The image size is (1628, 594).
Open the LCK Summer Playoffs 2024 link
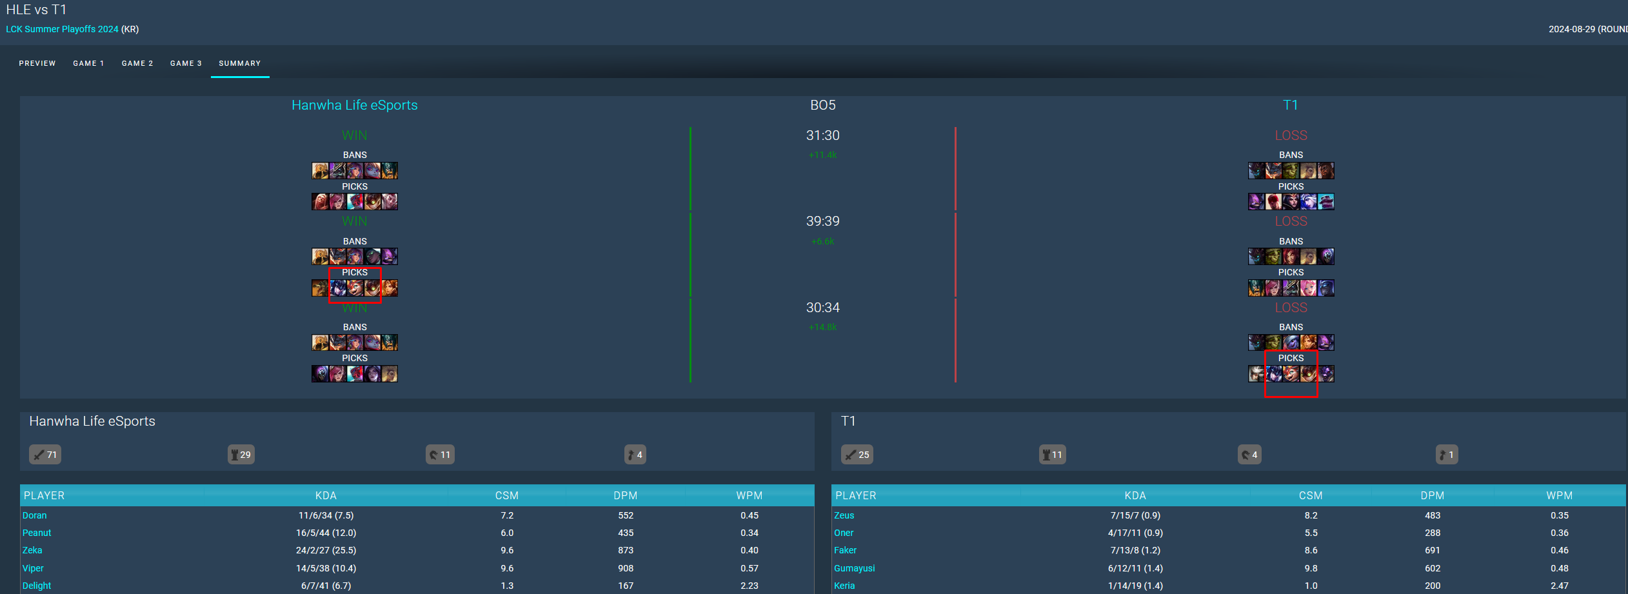coord(62,29)
